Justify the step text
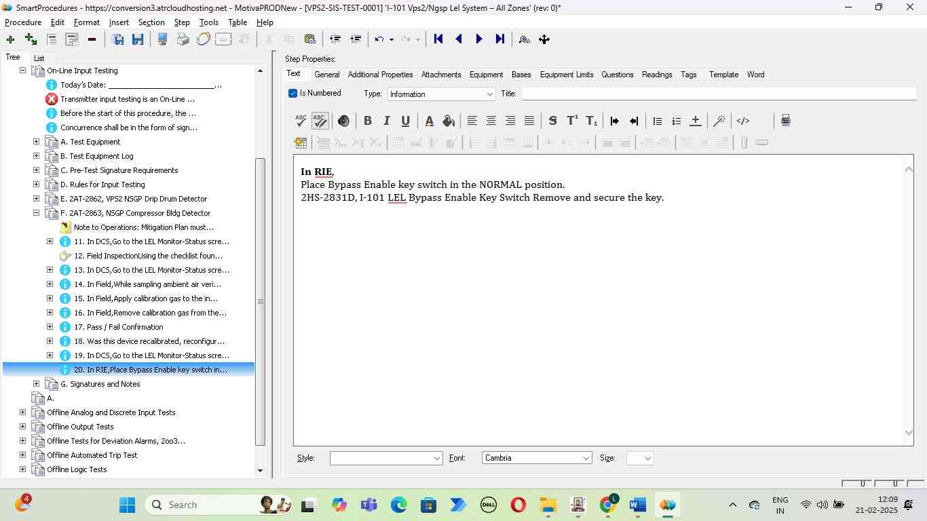Screen dimensions: 927x521 pyautogui.click(x=529, y=121)
